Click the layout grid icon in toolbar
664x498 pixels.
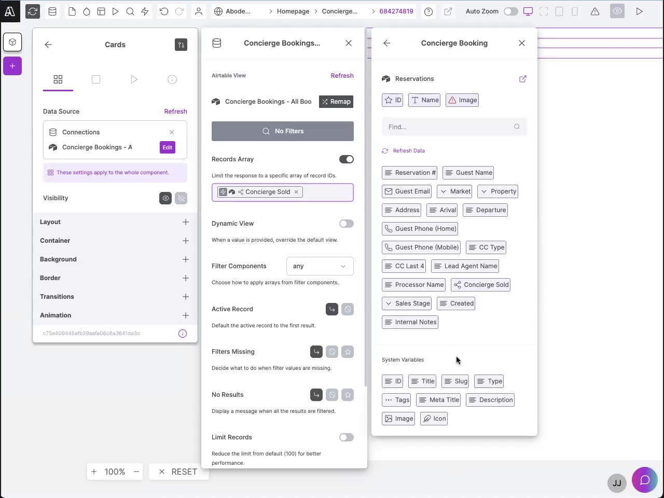[x=101, y=11]
